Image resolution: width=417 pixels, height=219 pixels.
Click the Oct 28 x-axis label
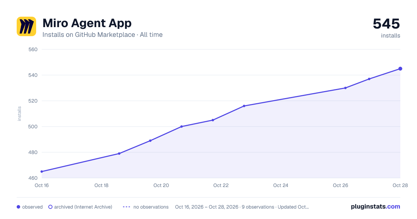[x=400, y=185]
